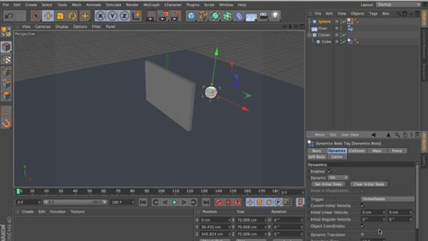The image size is (428, 241).
Task: Open the viewport Cameras menu
Action: [43, 27]
